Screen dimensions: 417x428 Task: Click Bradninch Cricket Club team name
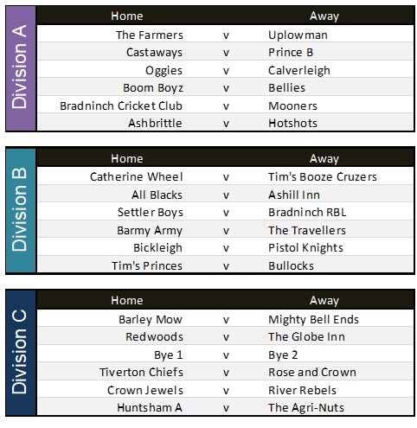pos(121,105)
